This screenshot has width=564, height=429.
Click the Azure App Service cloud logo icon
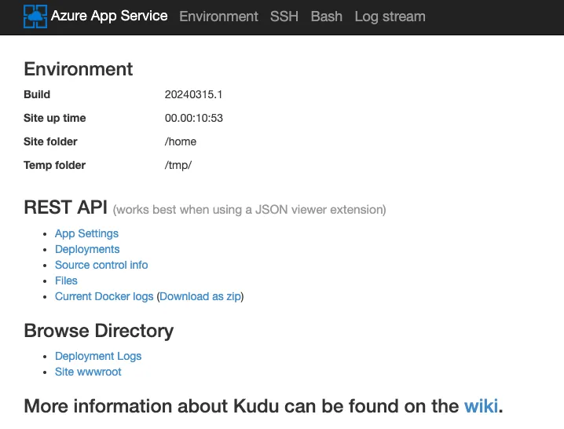point(35,16)
